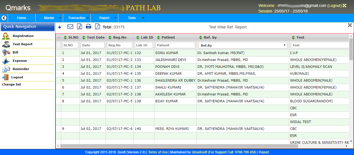Image resolution: width=354 pixels, height=155 pixels.
Task: Expand Tools menu dropdown arrow
Action: [x=143, y=18]
